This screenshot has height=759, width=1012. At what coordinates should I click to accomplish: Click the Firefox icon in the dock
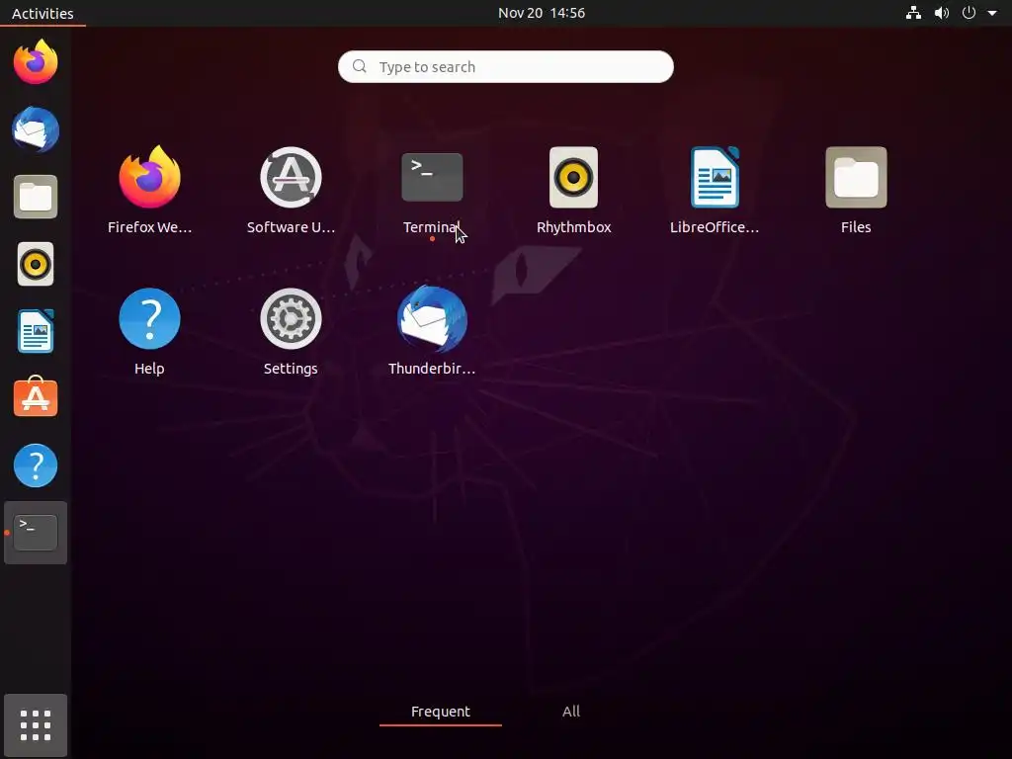click(36, 62)
